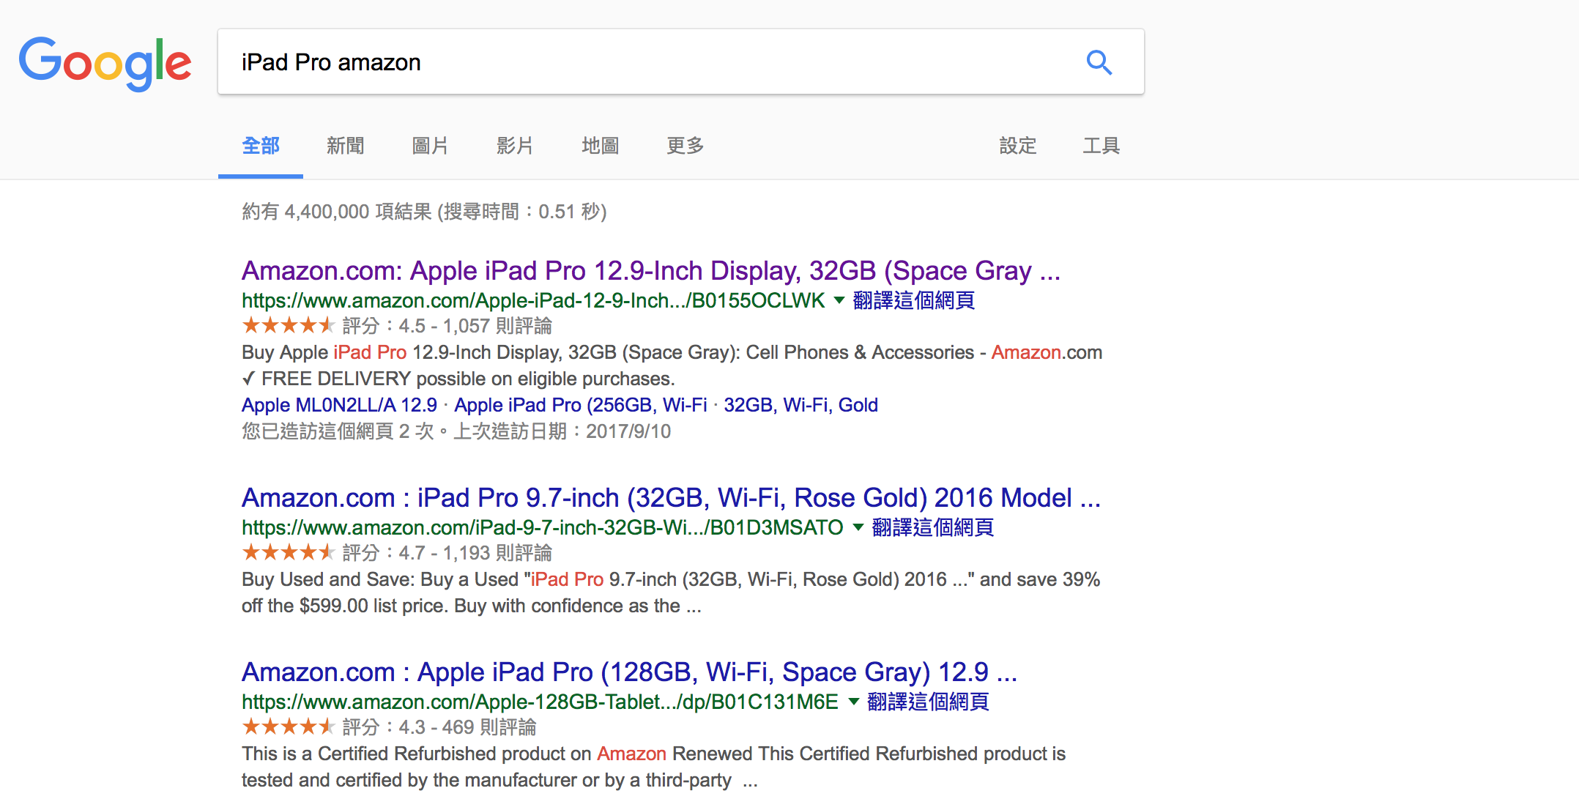Viewport: 1579px width, 810px height.
Task: Open iPad Pro 12.9-Inch 32GB result title
Action: pos(650,271)
